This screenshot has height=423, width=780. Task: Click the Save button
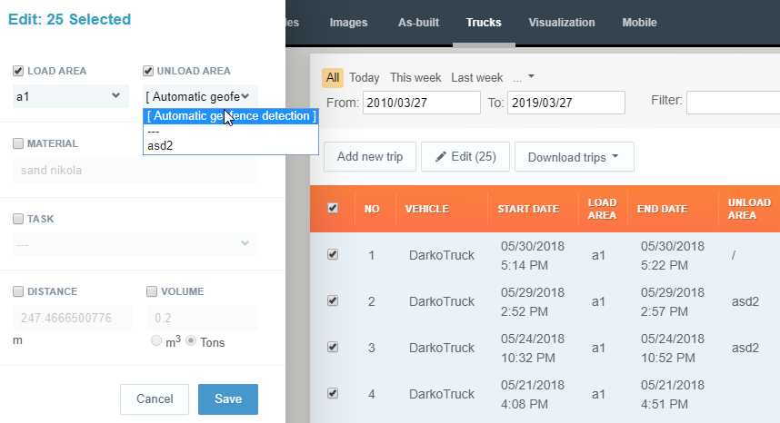[x=228, y=399]
